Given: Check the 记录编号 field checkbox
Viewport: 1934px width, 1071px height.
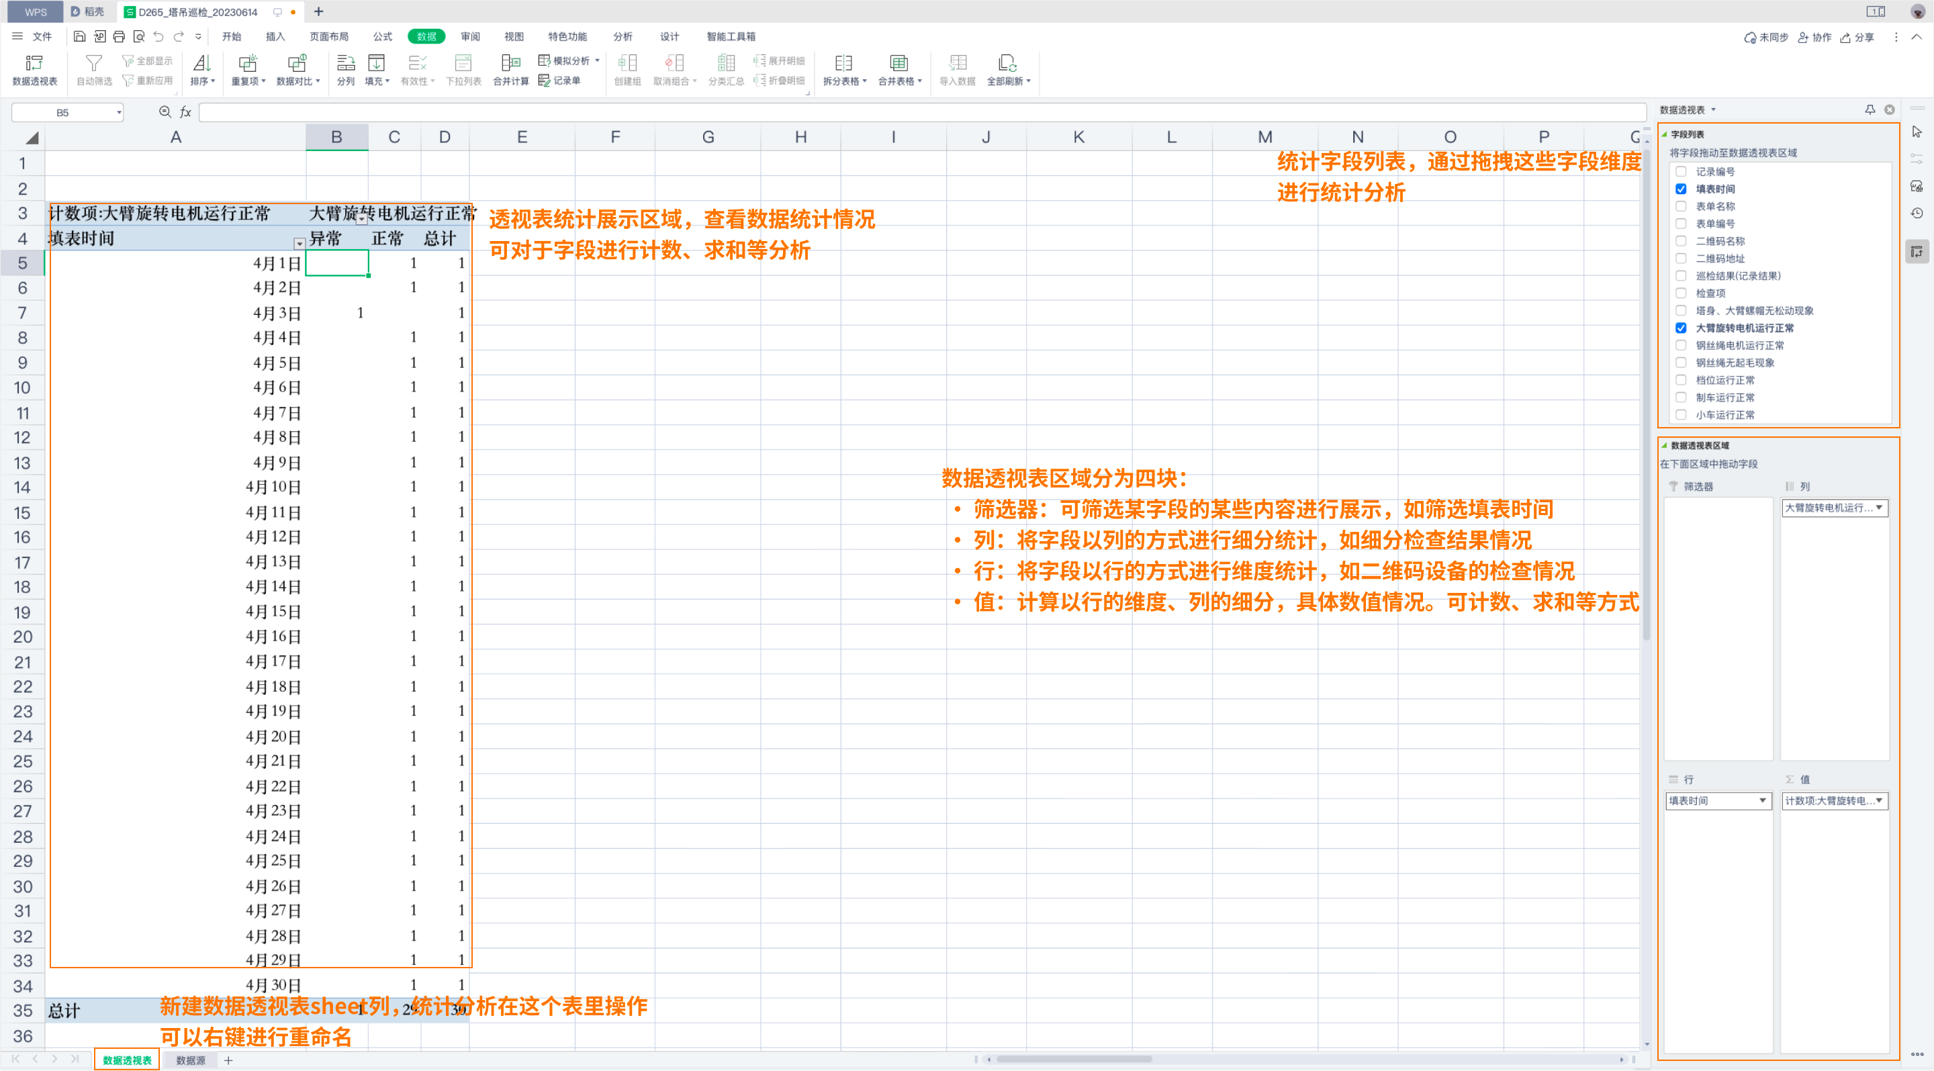Looking at the screenshot, I should [1682, 172].
